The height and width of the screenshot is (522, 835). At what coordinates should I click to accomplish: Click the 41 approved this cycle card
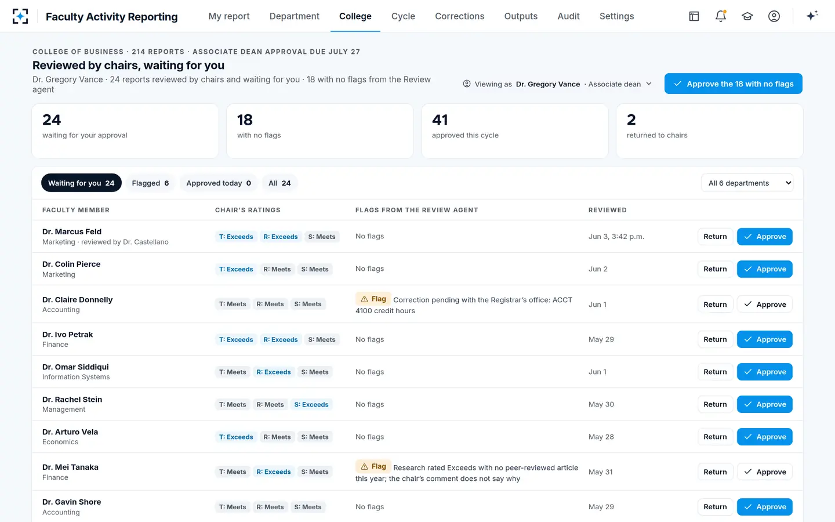[x=515, y=131]
